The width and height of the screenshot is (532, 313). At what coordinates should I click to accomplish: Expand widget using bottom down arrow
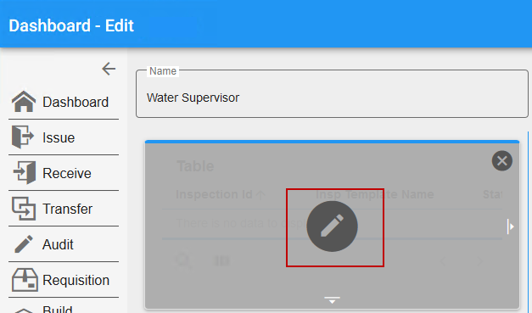332,299
